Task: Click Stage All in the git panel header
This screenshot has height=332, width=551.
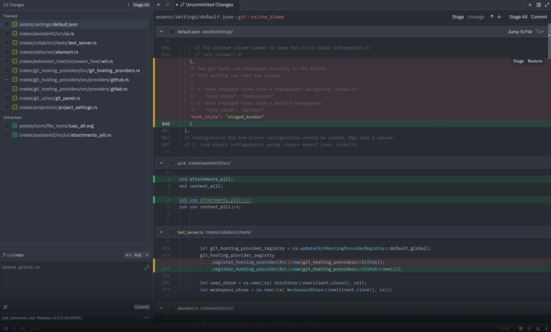Action: 141,5
